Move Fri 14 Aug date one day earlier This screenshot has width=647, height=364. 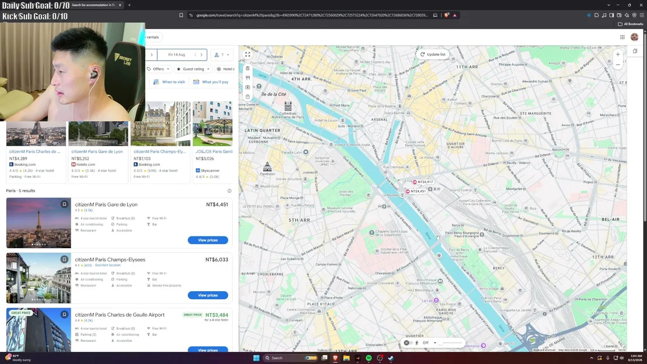click(x=196, y=55)
